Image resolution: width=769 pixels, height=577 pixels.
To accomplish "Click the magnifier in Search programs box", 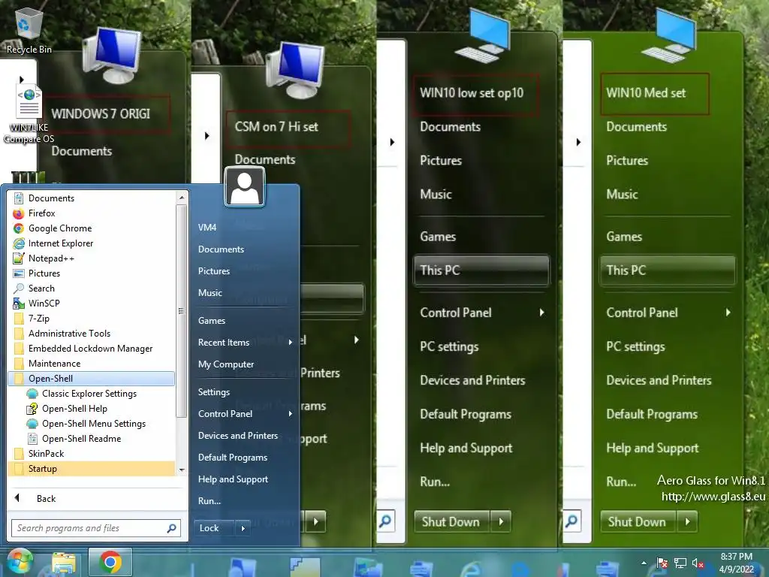I will pyautogui.click(x=172, y=528).
